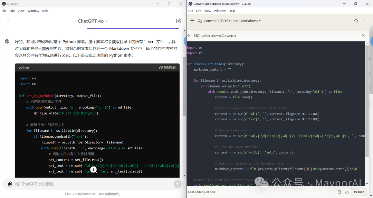Type in the ChatGPT message input field

tap(90, 184)
